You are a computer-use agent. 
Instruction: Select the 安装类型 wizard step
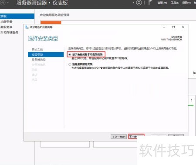(x=46, y=54)
